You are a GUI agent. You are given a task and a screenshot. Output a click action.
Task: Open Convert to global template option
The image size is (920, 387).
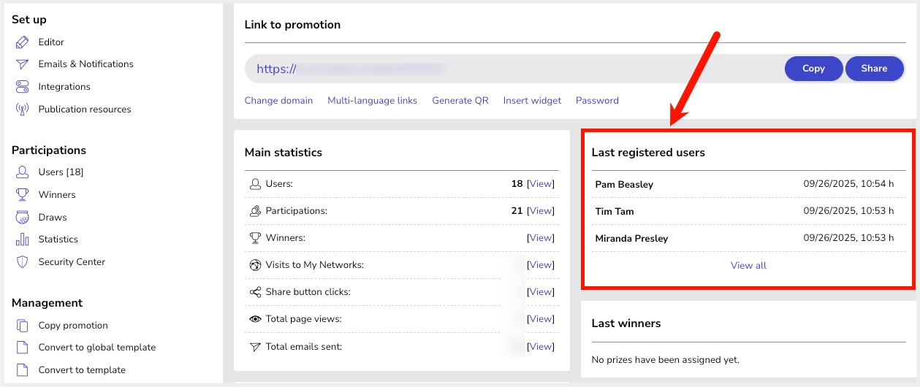click(96, 348)
